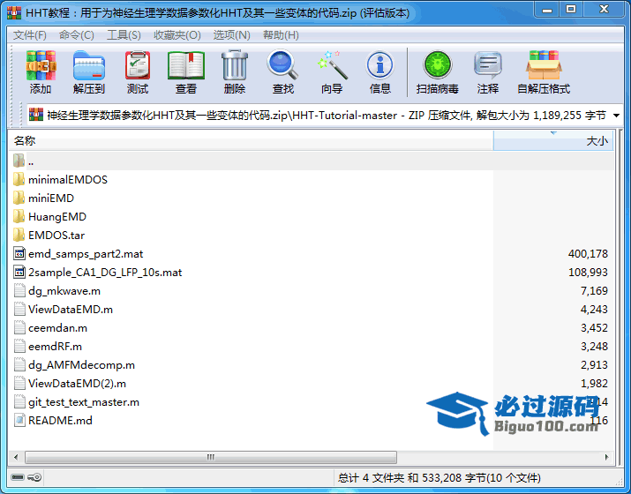
Task: Click the key icon in status bar
Action: (x=34, y=477)
